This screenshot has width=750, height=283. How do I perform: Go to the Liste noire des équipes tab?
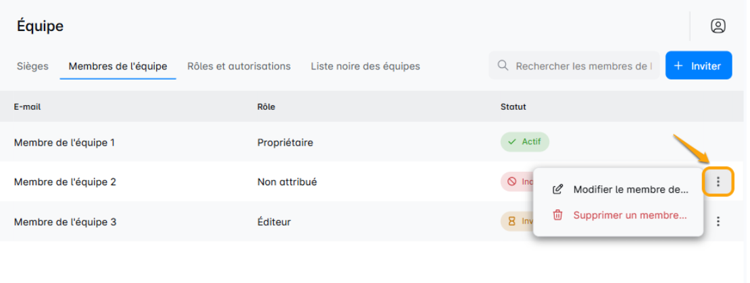coord(366,66)
